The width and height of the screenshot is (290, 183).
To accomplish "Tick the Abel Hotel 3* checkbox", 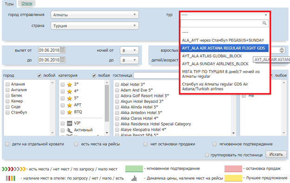I will click(x=117, y=85).
